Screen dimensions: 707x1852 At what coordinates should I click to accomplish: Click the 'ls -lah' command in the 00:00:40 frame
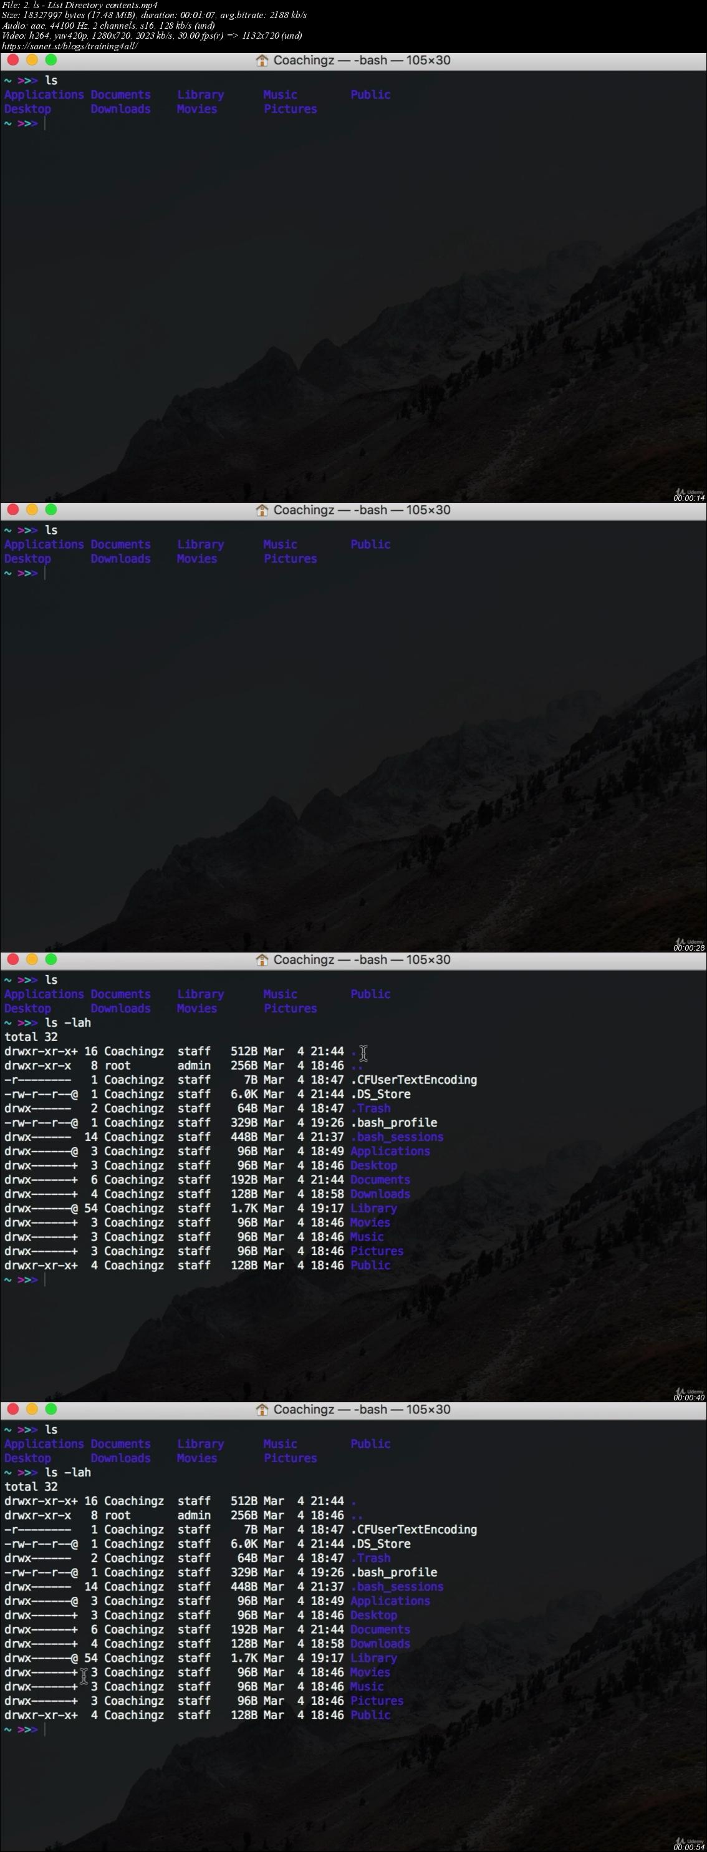68,1022
